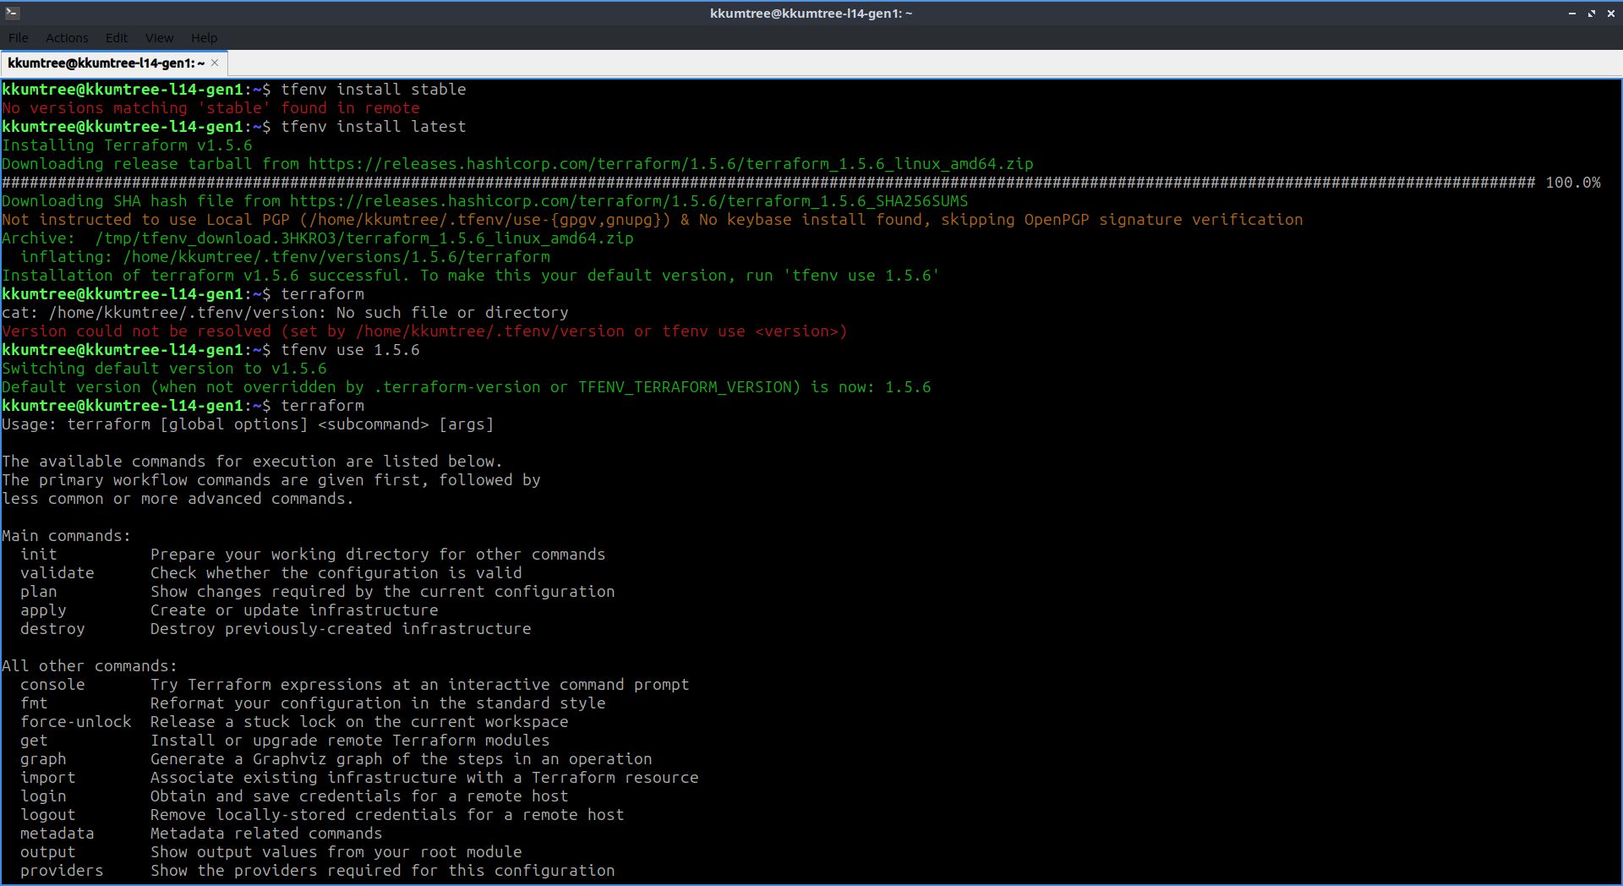This screenshot has width=1623, height=886.
Task: Click the 'plan' command row
Action: (318, 592)
